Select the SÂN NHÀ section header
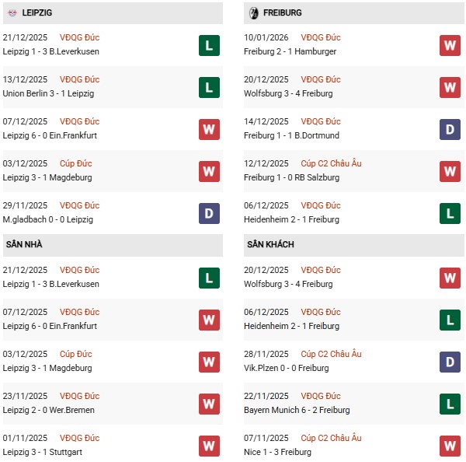Image resolution: width=466 pixels, height=462 pixels. [x=24, y=244]
